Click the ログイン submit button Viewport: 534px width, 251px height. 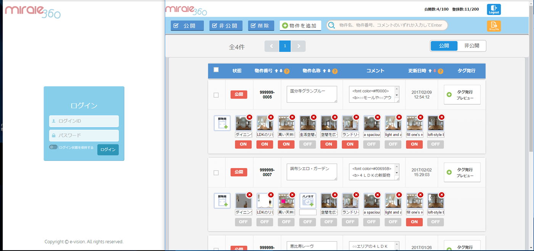click(108, 150)
